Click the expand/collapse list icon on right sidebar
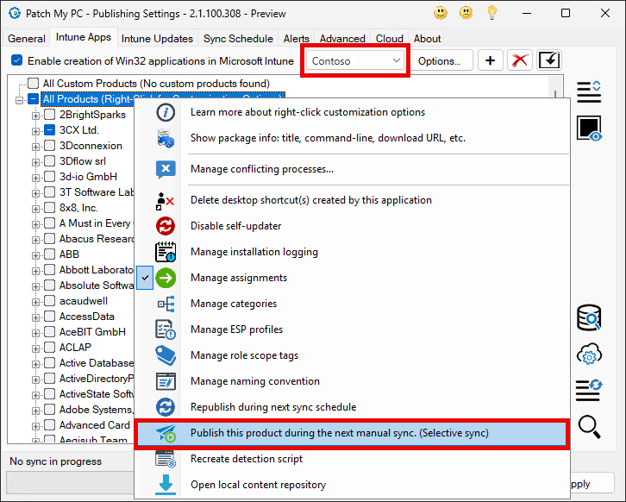Screen dimensions: 626x502 coord(589,91)
